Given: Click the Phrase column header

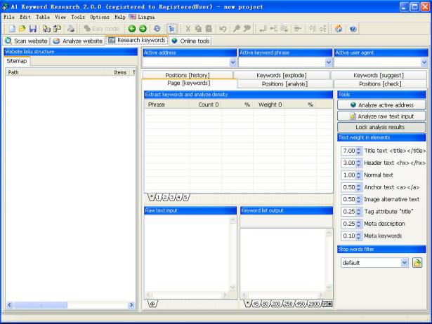Looking at the screenshot, I should tap(167, 104).
